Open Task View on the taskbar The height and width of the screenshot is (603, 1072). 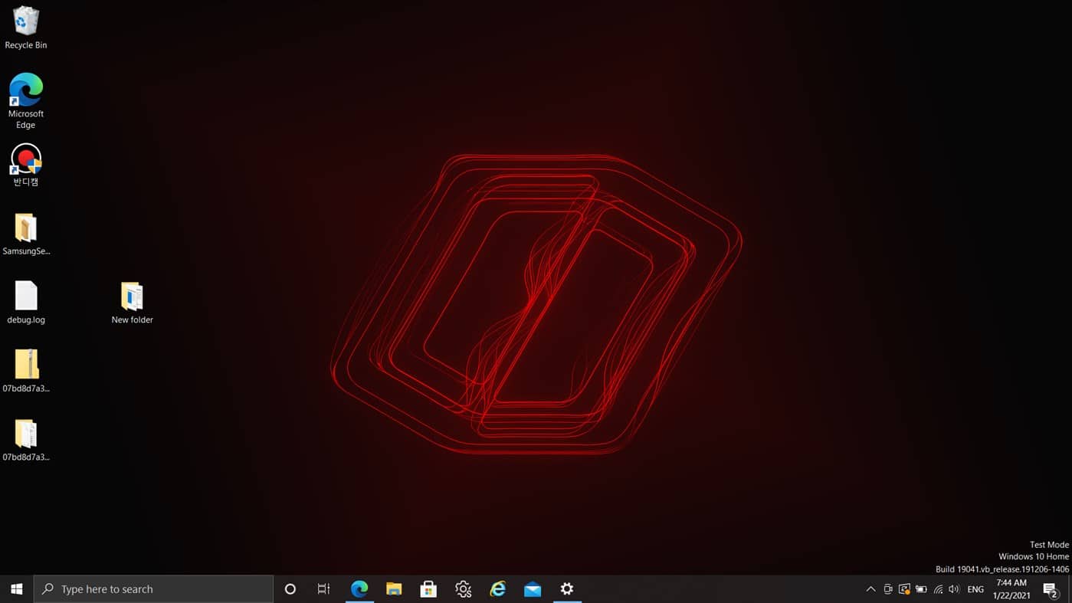(x=324, y=588)
